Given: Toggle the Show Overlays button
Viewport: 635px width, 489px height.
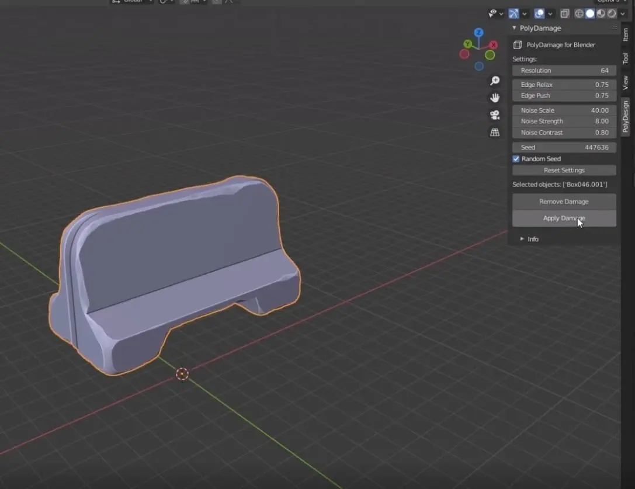Looking at the screenshot, I should click(x=539, y=13).
